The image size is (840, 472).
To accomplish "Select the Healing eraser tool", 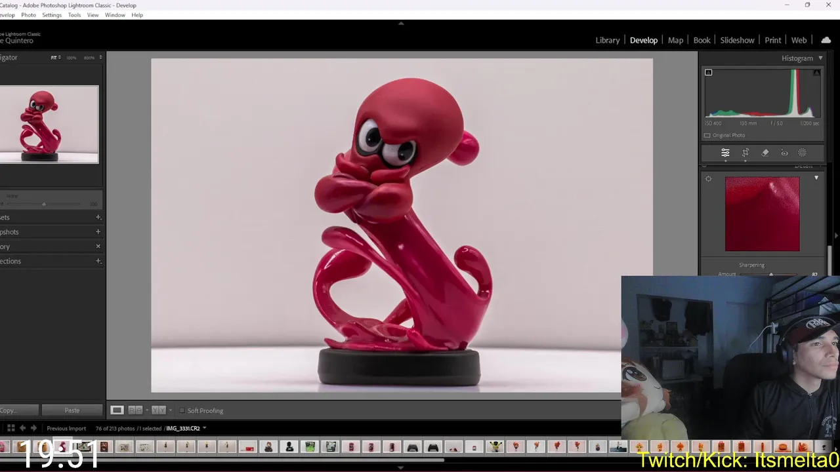I will [765, 153].
